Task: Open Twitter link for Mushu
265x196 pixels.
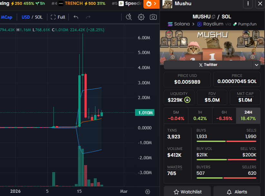Action: point(208,65)
